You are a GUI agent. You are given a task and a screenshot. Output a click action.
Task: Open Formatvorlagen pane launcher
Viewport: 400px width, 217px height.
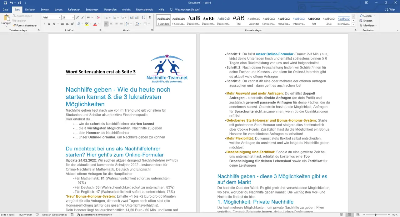click(356, 30)
